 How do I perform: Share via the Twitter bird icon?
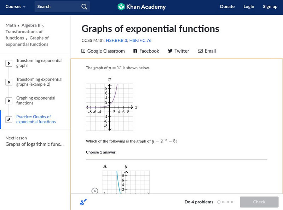tap(170, 51)
